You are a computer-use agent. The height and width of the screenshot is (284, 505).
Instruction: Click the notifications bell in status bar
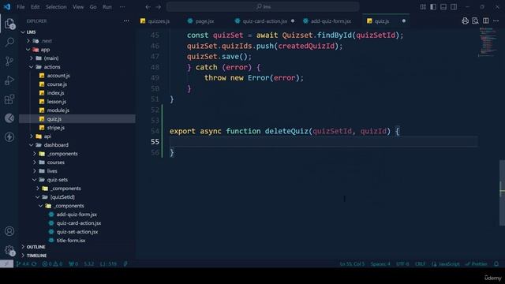pos(496,263)
